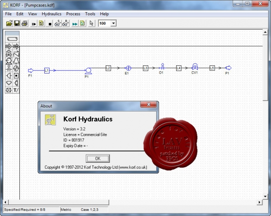Open the process results report (Pr) icon
This screenshot has width=271, height=216.
82,23
